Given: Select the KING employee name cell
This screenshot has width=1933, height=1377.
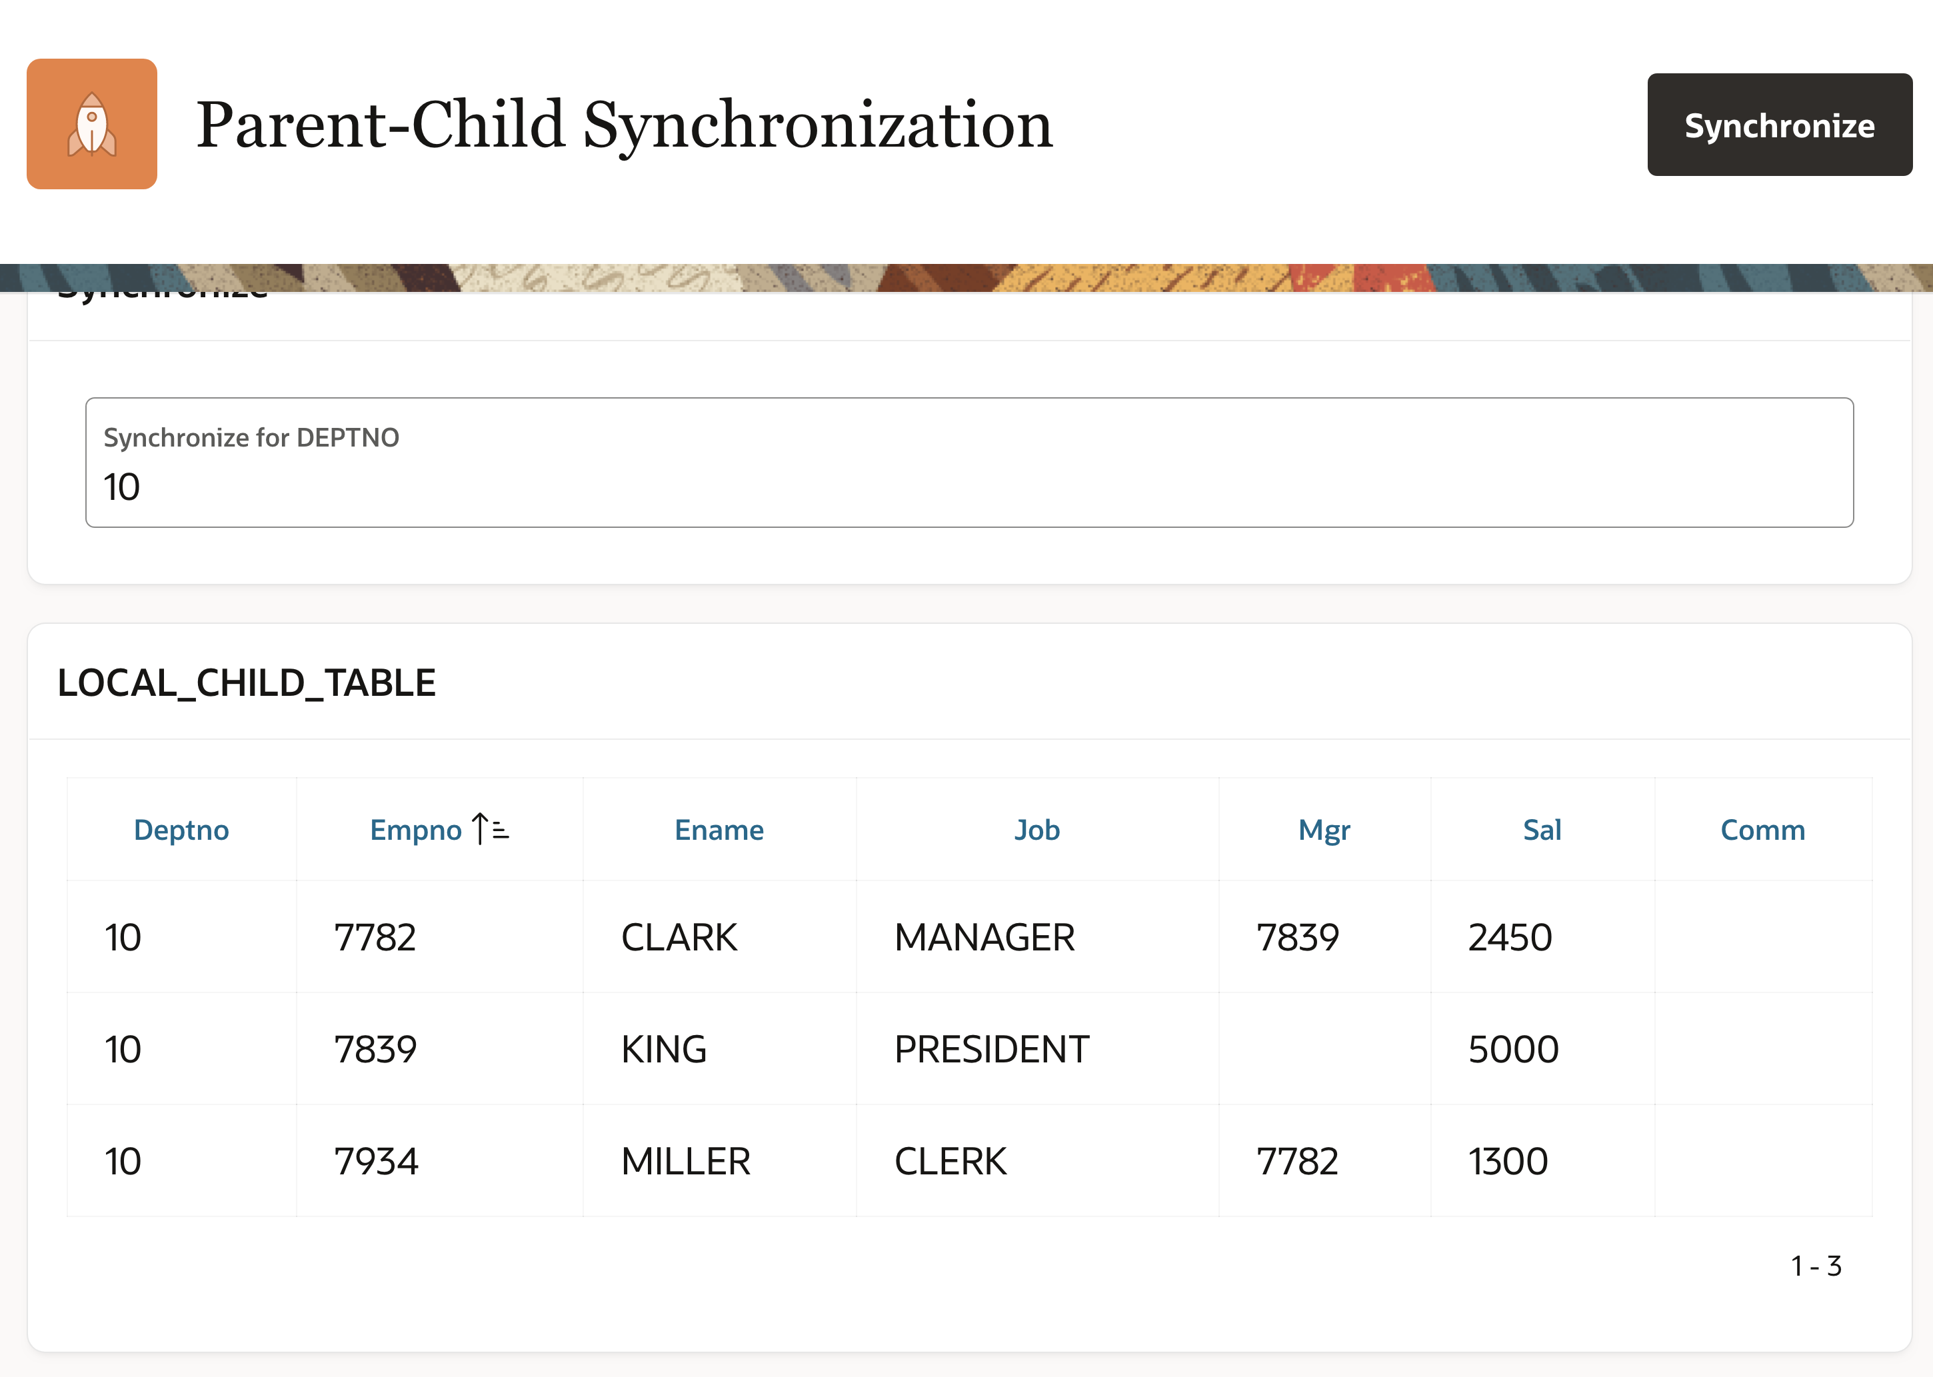Looking at the screenshot, I should point(663,1049).
